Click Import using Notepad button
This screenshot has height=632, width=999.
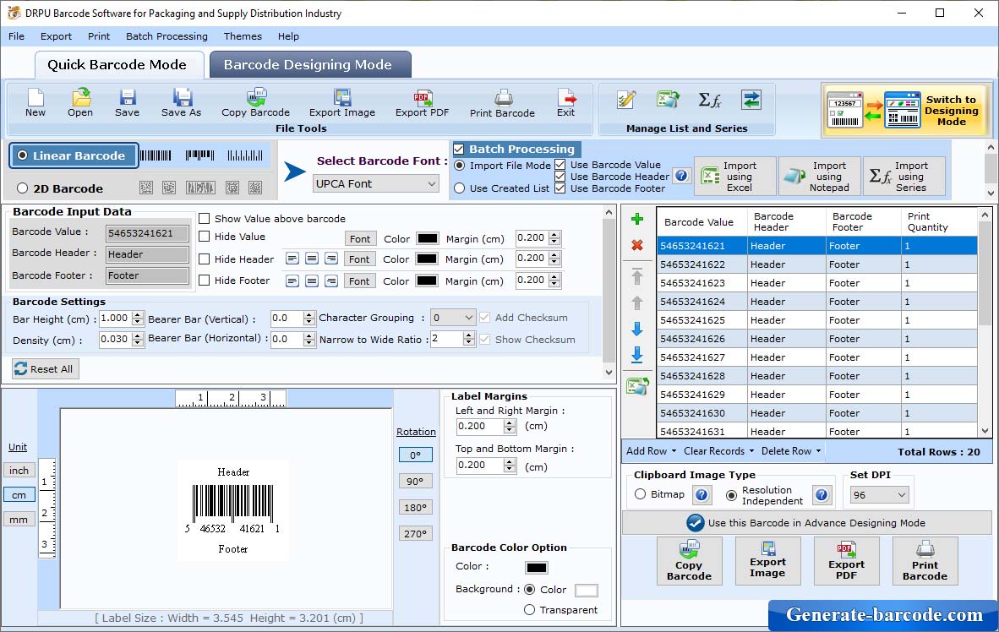[819, 177]
